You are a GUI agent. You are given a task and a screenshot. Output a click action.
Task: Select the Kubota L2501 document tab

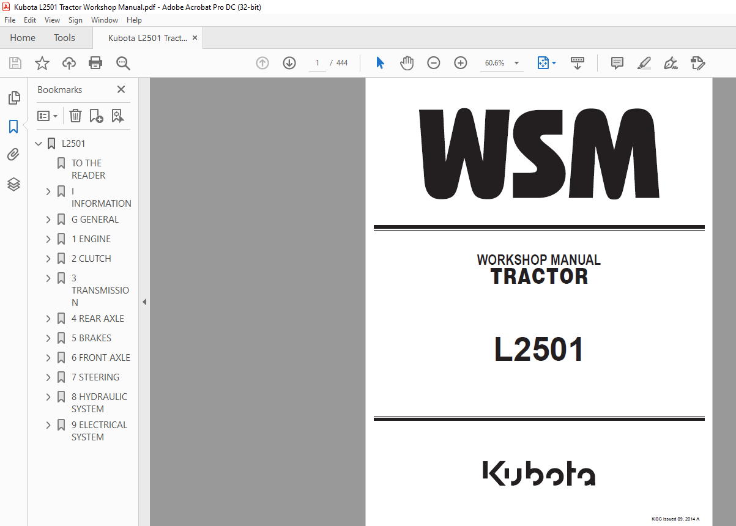click(x=147, y=38)
